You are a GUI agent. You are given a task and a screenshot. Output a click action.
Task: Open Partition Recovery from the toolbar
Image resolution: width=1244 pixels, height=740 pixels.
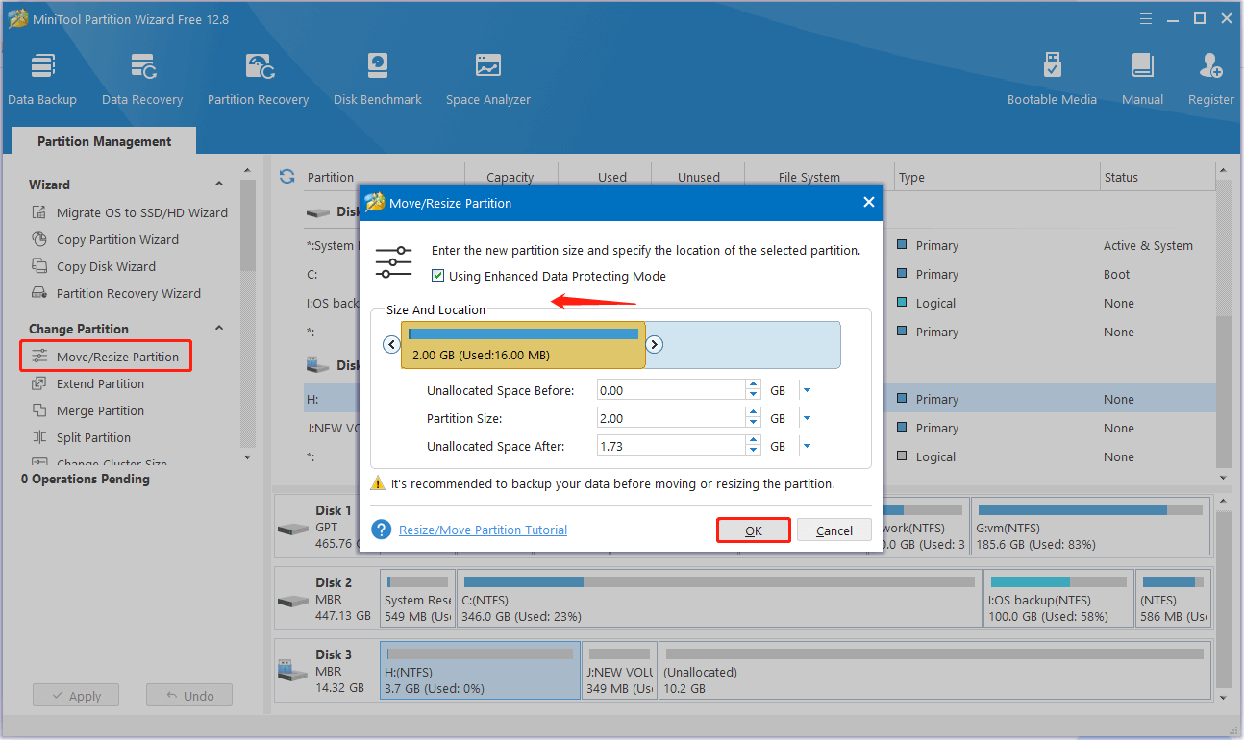[258, 79]
